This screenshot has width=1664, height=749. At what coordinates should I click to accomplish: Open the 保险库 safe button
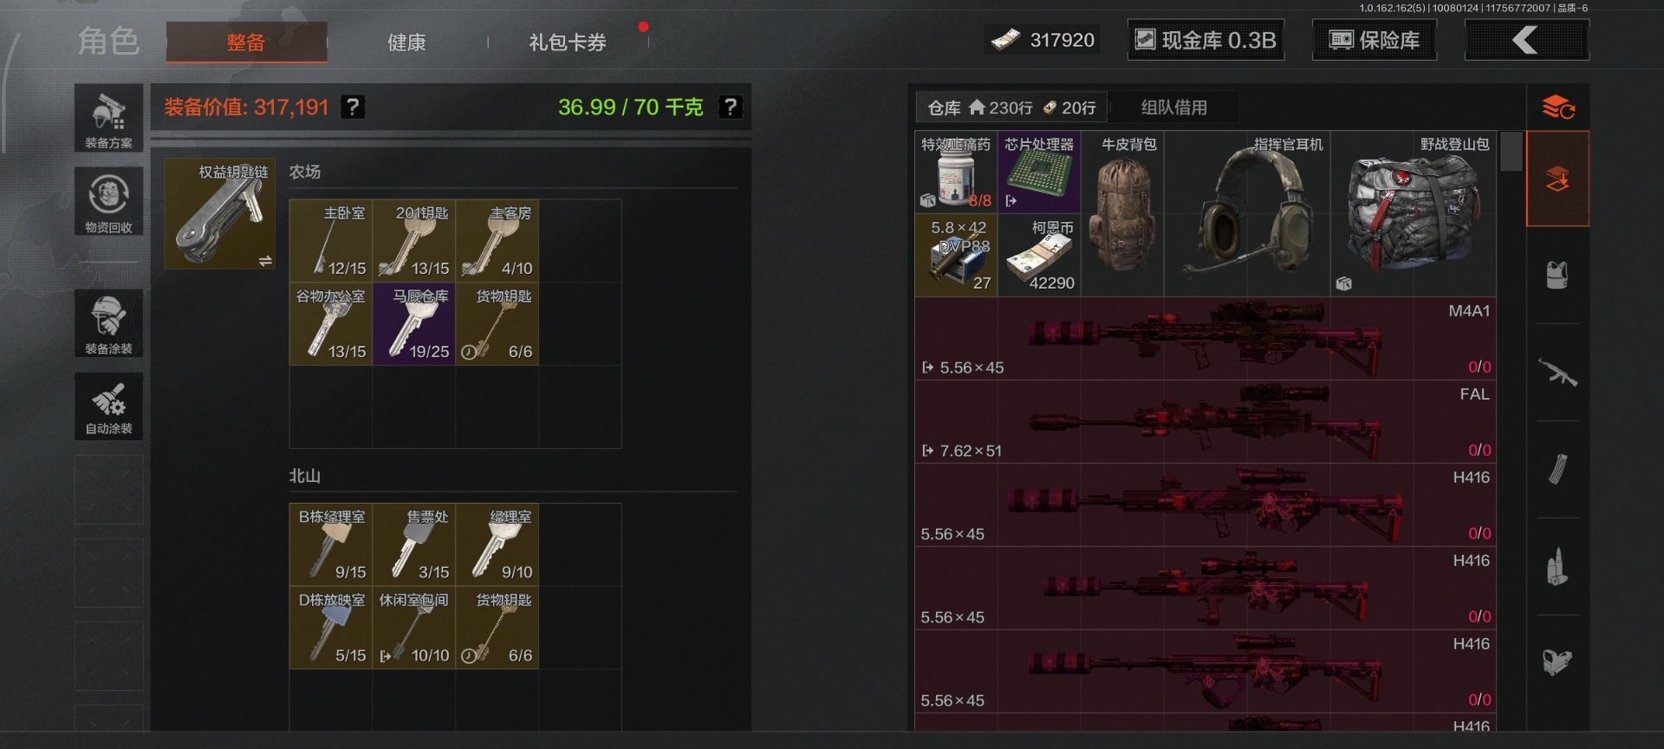click(1375, 40)
